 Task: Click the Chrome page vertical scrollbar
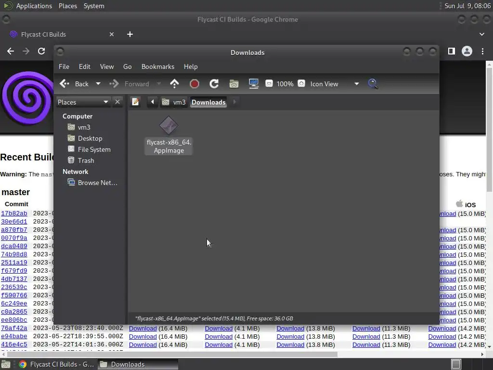(489, 129)
